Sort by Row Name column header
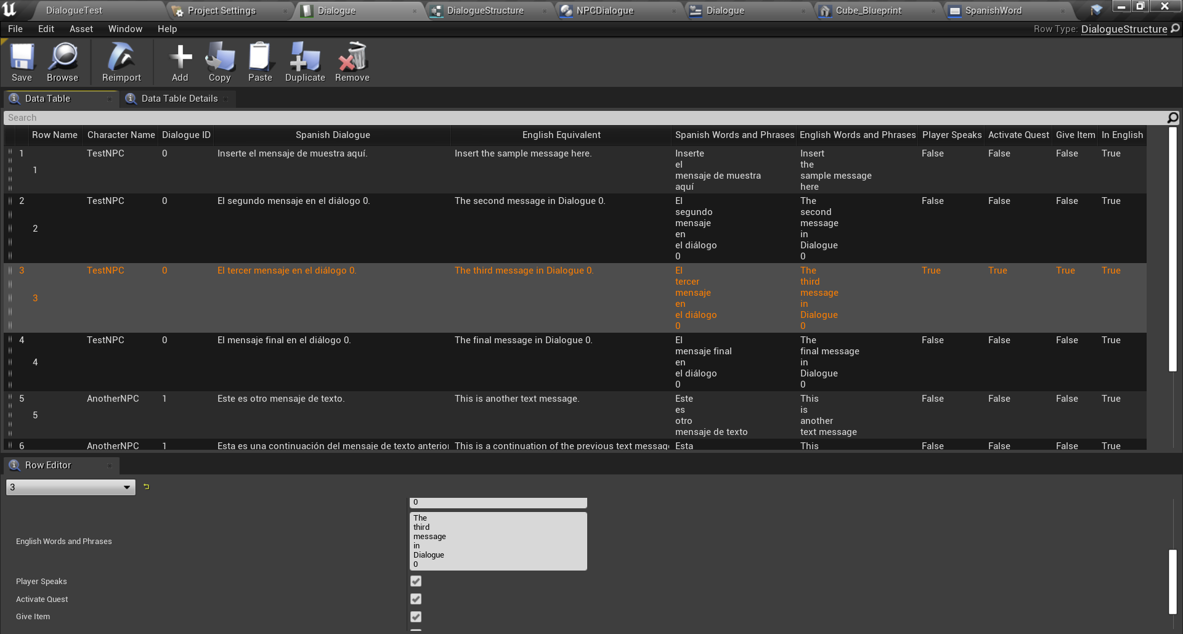This screenshot has height=634, width=1183. (x=55, y=135)
